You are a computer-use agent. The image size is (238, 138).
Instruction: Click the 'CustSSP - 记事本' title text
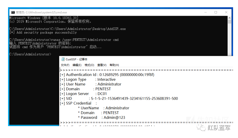(76, 59)
